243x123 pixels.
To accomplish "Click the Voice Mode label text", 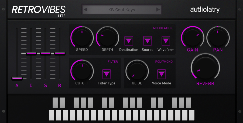I will [162, 83].
